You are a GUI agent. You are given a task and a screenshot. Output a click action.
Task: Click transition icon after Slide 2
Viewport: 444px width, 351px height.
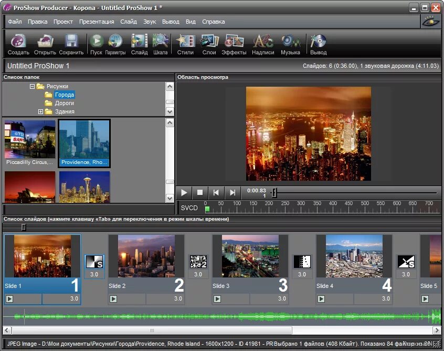(x=198, y=262)
